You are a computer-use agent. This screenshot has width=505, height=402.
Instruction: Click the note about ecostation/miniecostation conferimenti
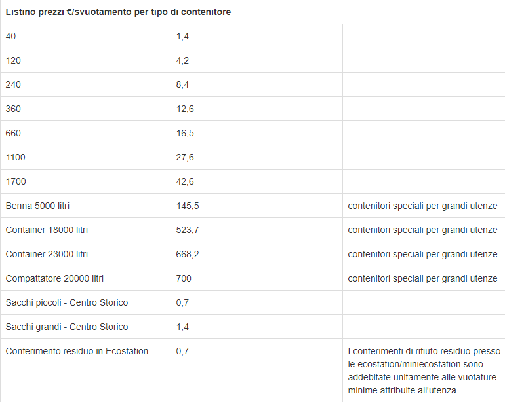(424, 371)
